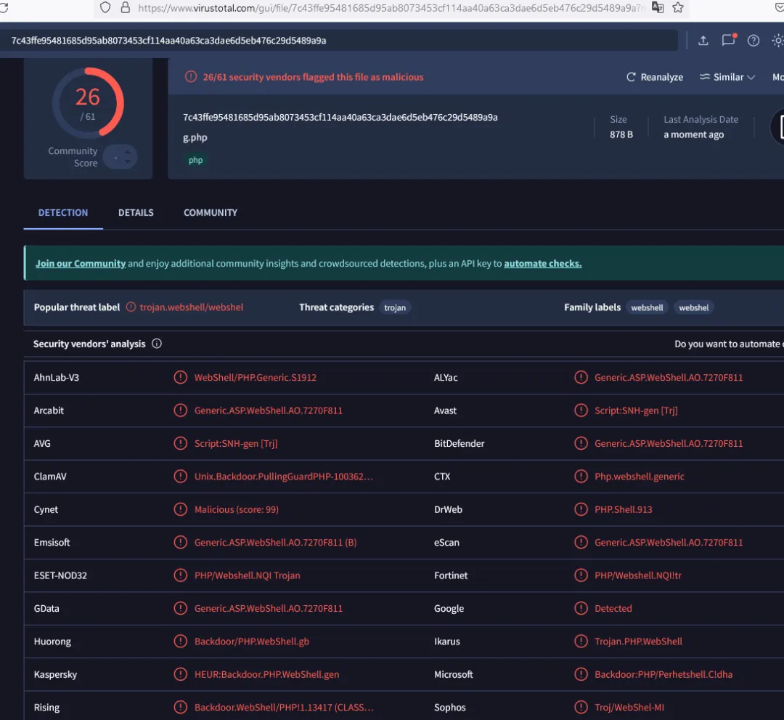This screenshot has width=784, height=720.
Task: Click the hash search input field
Action: pyautogui.click(x=339, y=41)
